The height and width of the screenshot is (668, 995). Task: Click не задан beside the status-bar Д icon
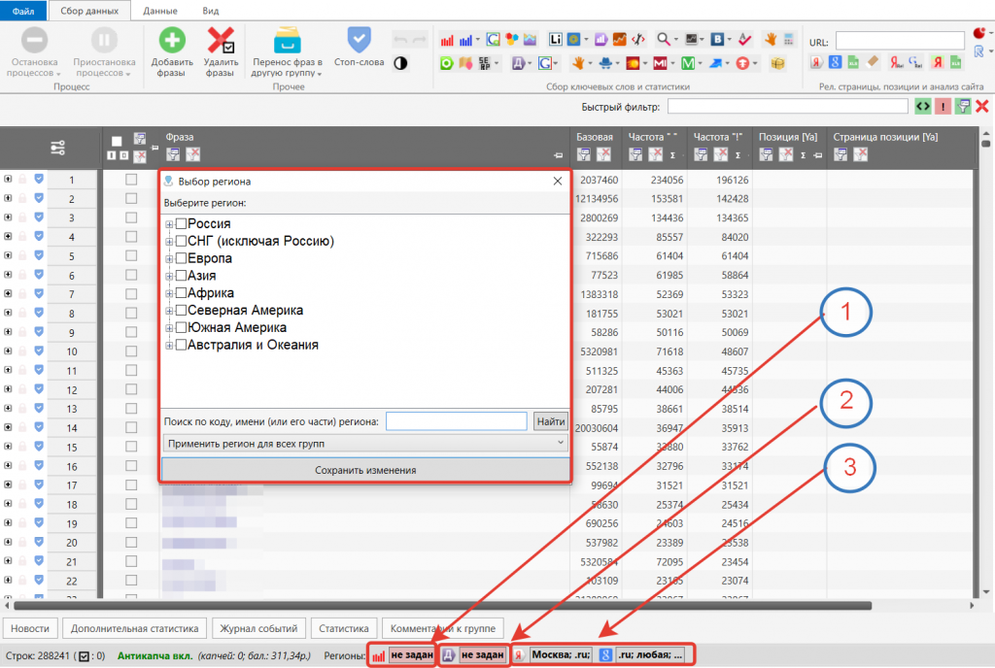click(x=482, y=654)
